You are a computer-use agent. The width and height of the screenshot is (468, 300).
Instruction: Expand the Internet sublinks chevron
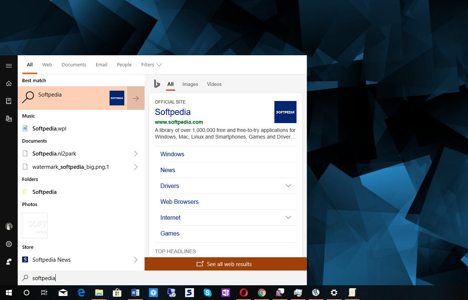[x=288, y=217]
